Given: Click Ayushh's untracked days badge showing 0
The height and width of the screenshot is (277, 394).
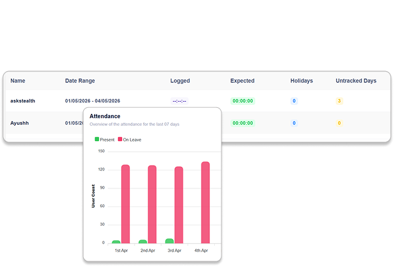Looking at the screenshot, I should (339, 123).
